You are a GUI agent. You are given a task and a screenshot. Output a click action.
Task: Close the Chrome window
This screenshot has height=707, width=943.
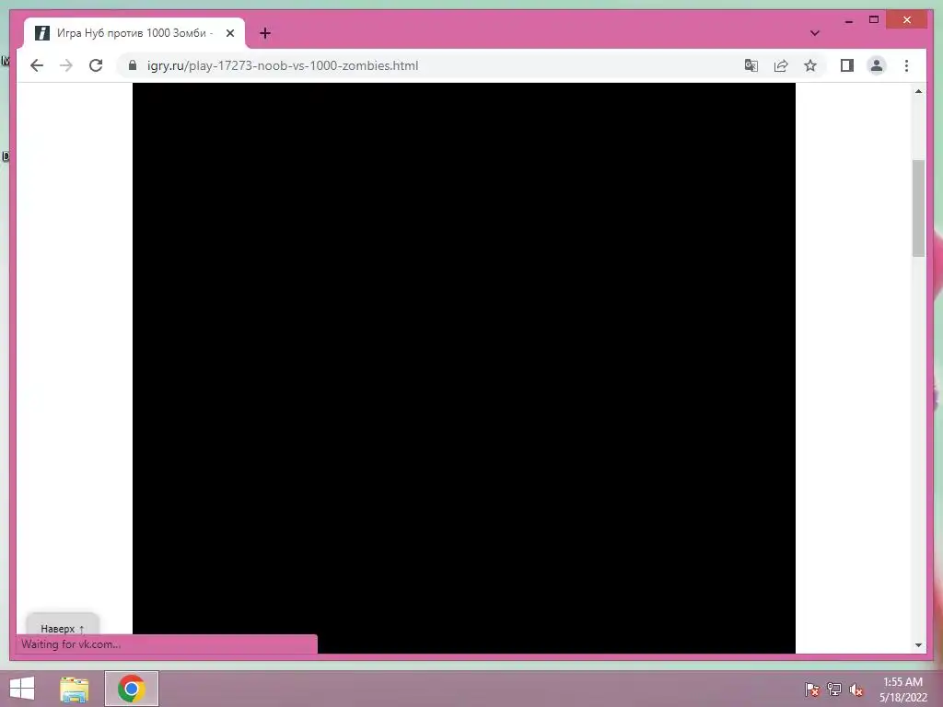(x=907, y=20)
